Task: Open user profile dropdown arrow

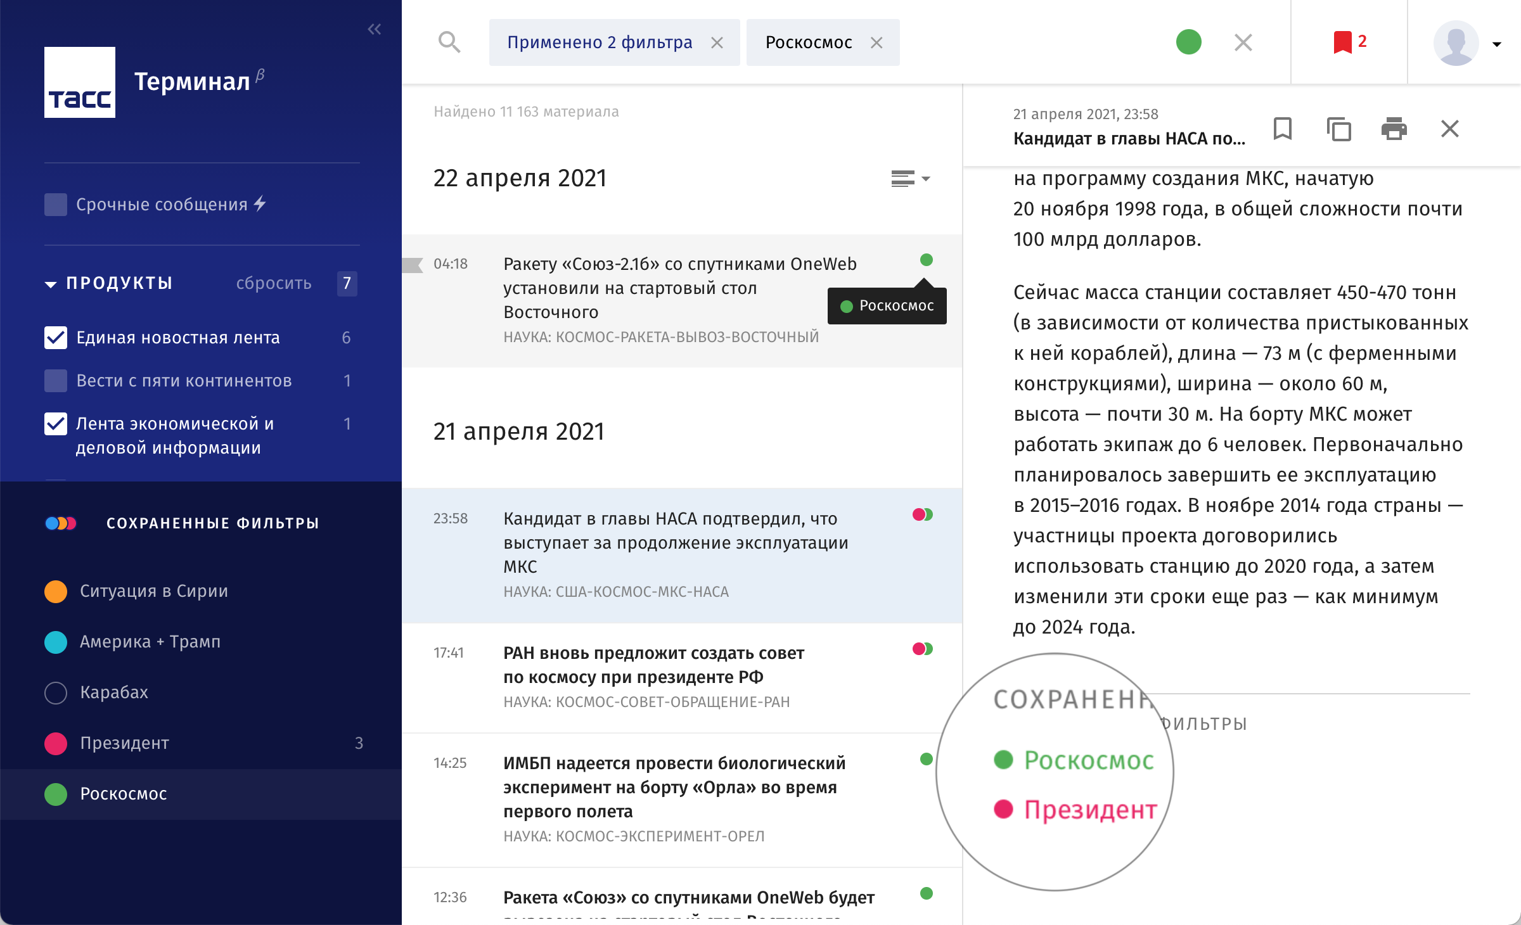Action: (1497, 44)
